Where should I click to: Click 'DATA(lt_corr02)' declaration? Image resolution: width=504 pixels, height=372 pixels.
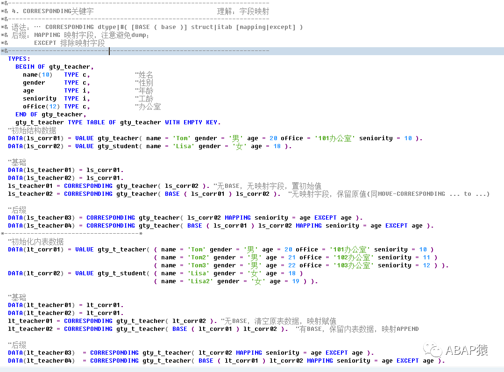point(35,273)
